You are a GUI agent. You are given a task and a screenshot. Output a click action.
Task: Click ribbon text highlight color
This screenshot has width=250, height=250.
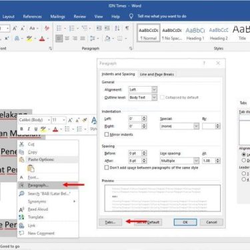point(29,39)
